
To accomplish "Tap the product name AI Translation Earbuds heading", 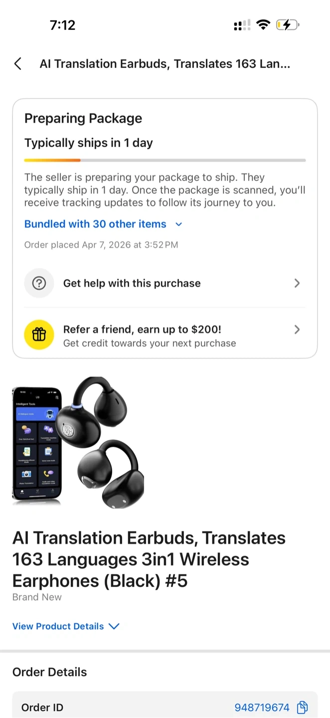I will click(149, 559).
